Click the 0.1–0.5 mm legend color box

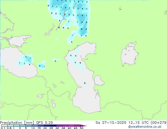(4, 126)
